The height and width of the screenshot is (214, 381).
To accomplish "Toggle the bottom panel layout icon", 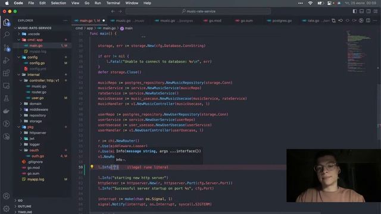I will (361, 11).
